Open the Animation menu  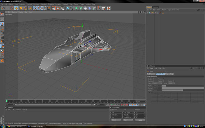click(44, 4)
